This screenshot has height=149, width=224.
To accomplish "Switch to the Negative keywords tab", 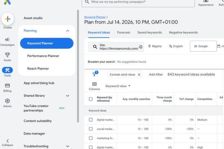I will coord(183,32).
